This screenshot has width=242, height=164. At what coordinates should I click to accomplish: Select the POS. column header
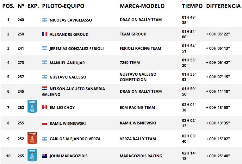(8, 6)
